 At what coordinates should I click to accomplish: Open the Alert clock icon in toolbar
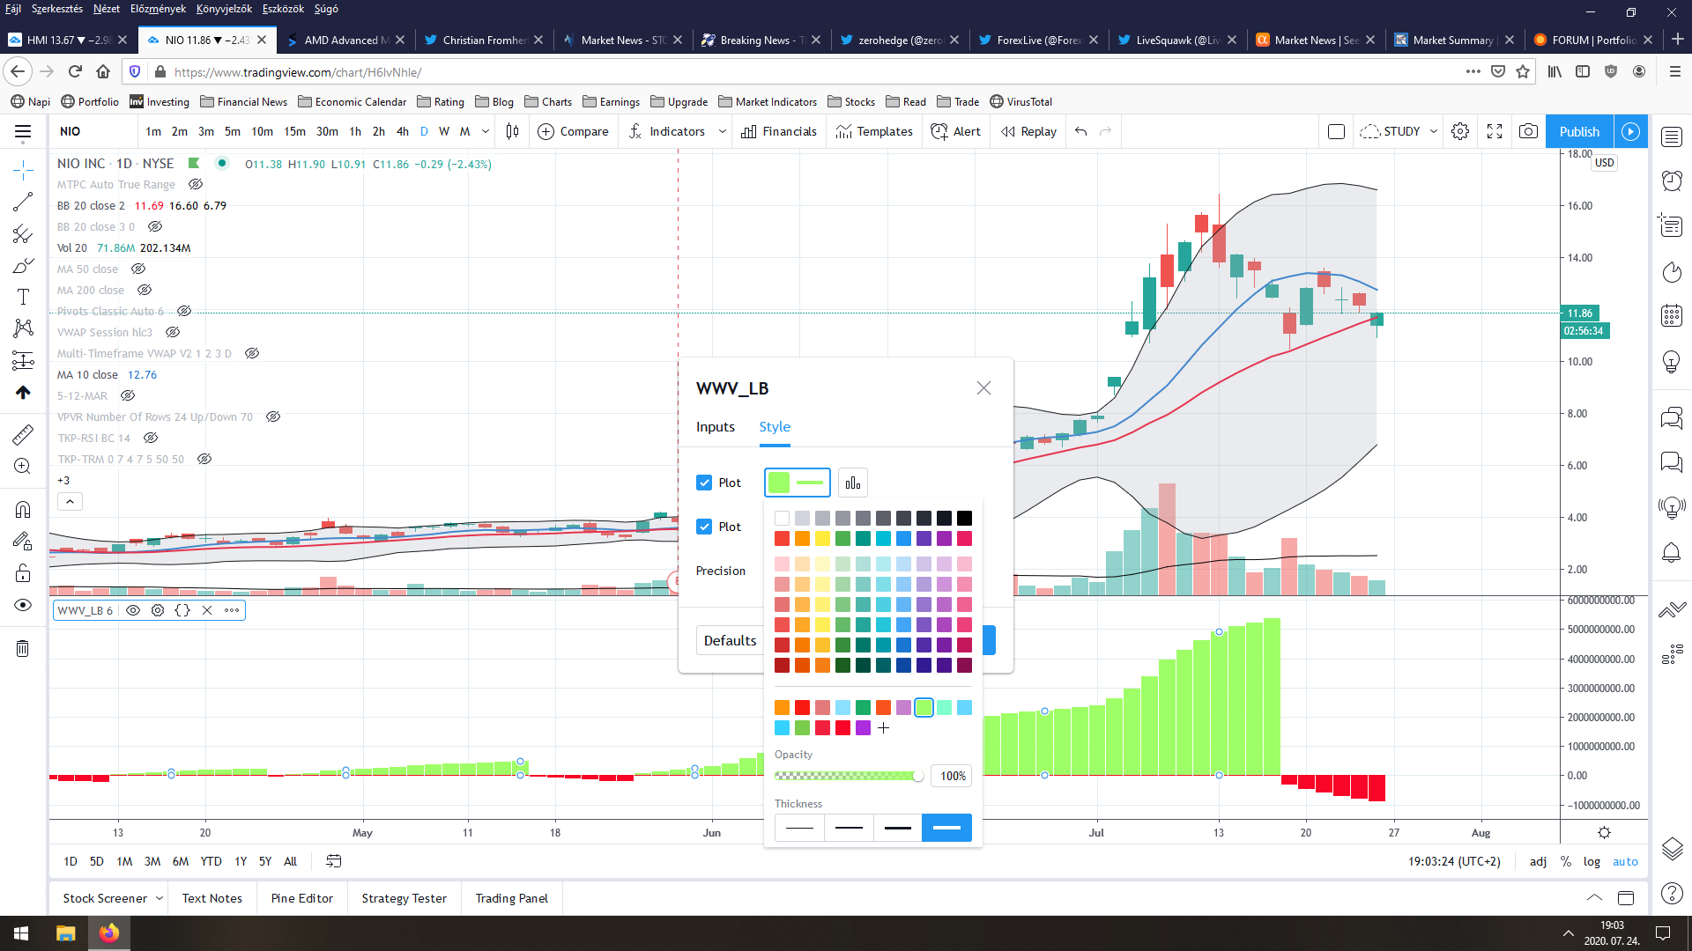(x=940, y=132)
